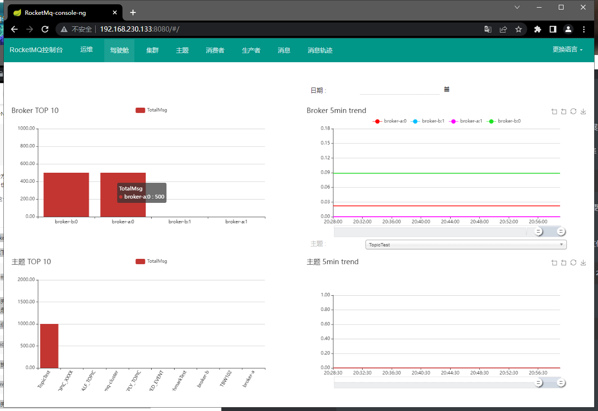Go to the 集群 cluster tab
This screenshot has height=411, width=598.
(x=152, y=50)
